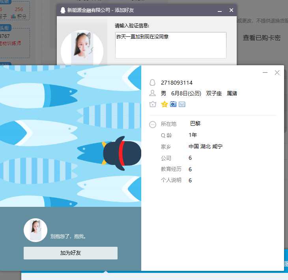Image resolution: width=288 pixels, height=280 pixels.
Task: Click the 属猪 text
Action: pos(232,93)
